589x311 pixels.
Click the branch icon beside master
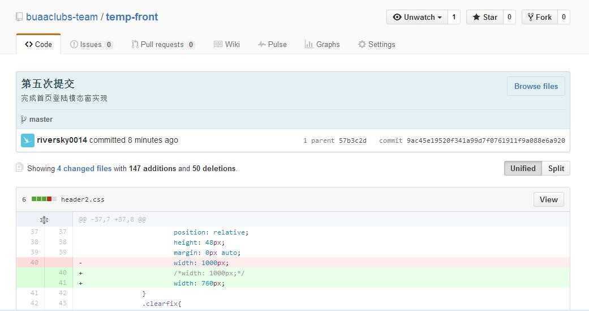[x=24, y=120]
